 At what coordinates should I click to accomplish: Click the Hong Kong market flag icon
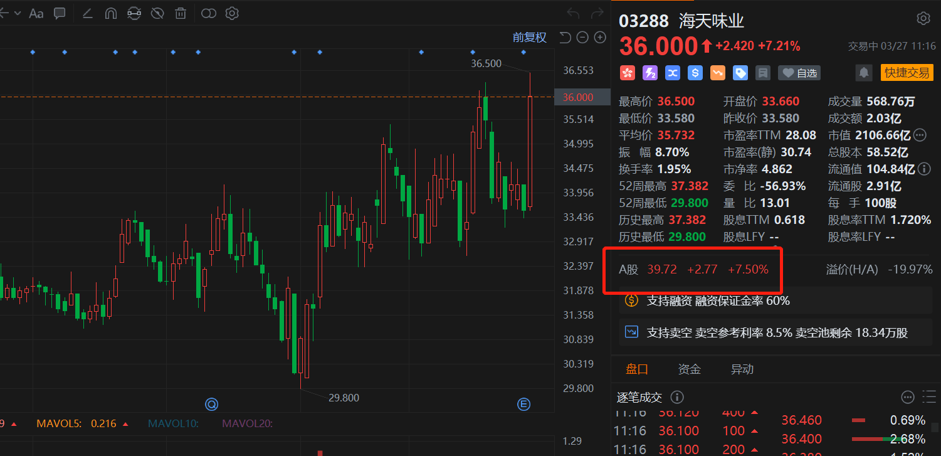point(628,73)
